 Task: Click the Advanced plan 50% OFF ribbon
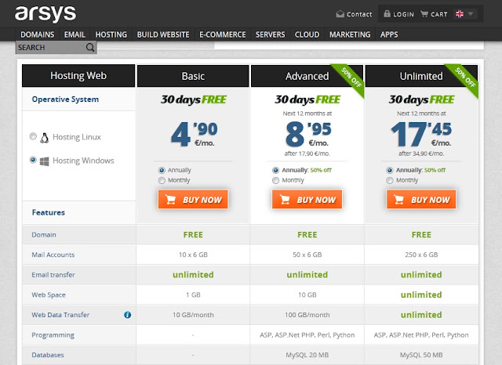[x=351, y=78]
